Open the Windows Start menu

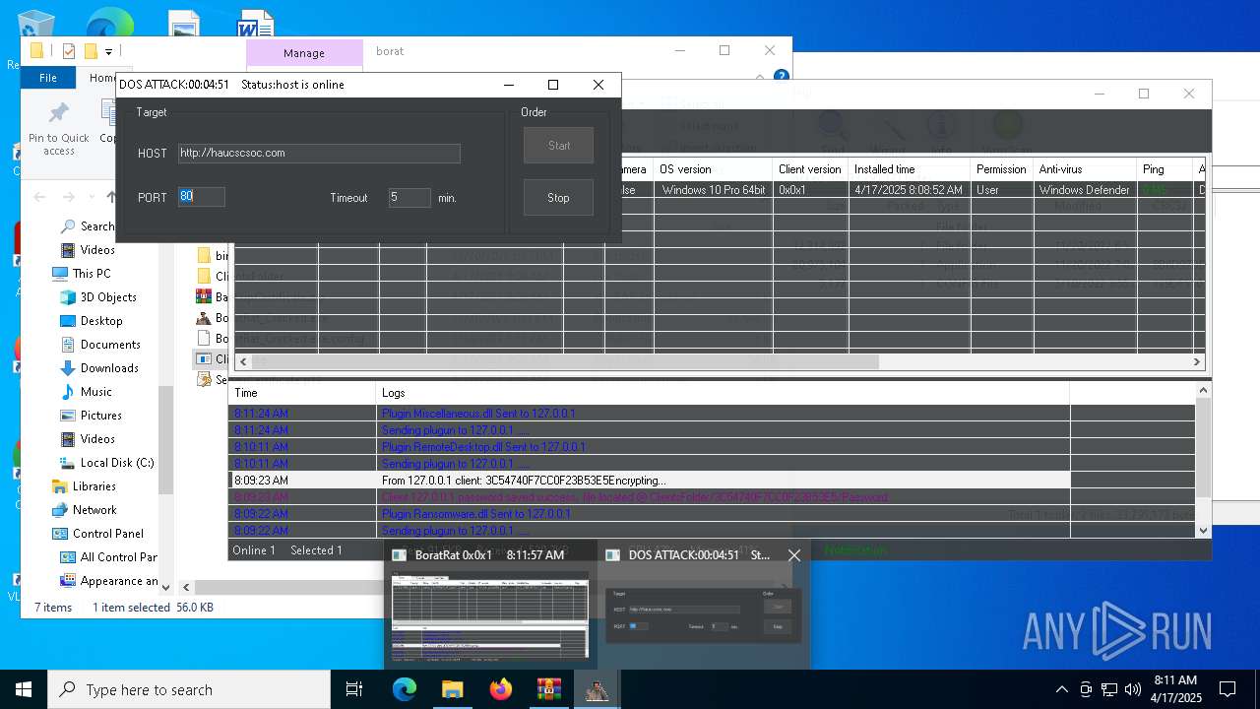24,689
